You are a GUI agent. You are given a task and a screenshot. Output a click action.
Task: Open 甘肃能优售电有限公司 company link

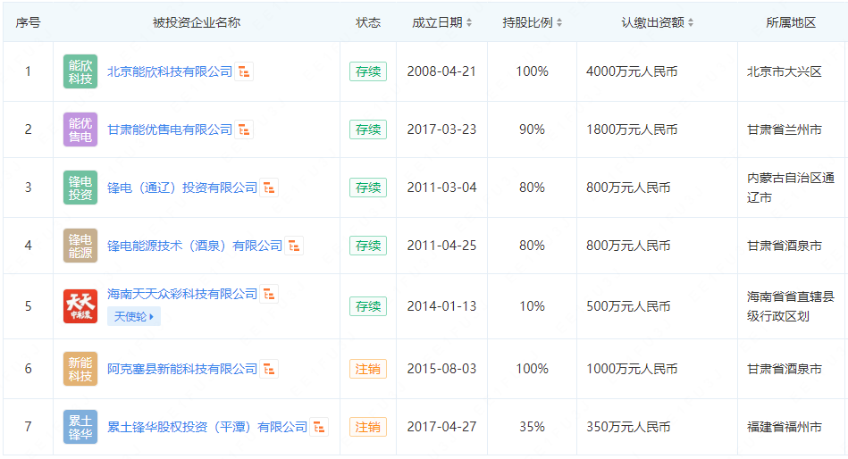pyautogui.click(x=170, y=129)
